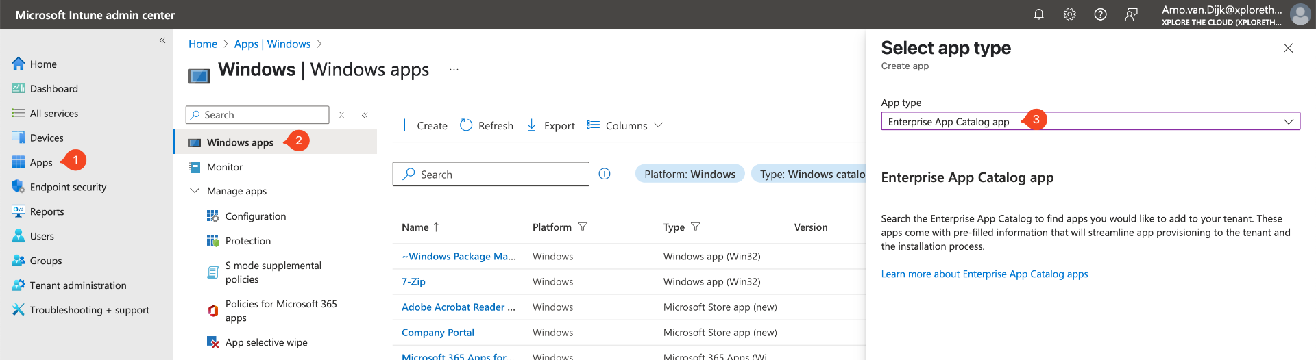Click the info icon beside search box
The width and height of the screenshot is (1316, 360).
(605, 174)
